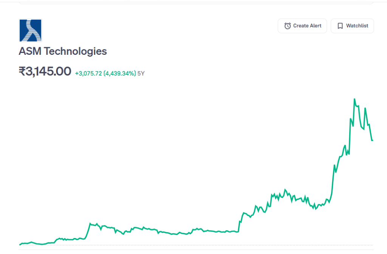Click the ASM Technologies company logo
Image resolution: width=387 pixels, height=254 pixels.
coord(31,31)
